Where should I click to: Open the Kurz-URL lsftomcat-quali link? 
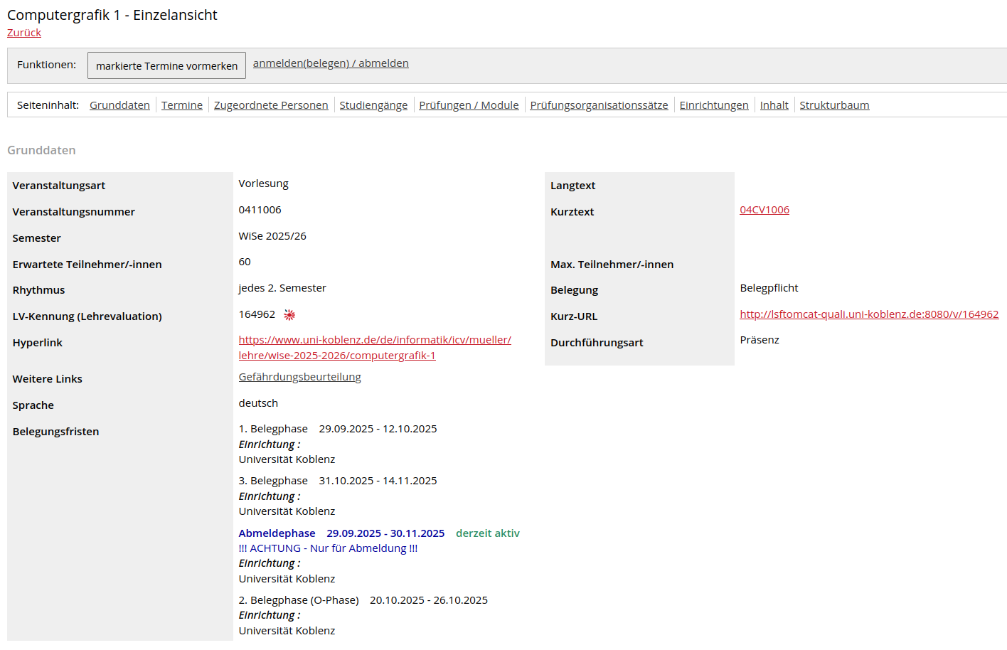pos(869,313)
